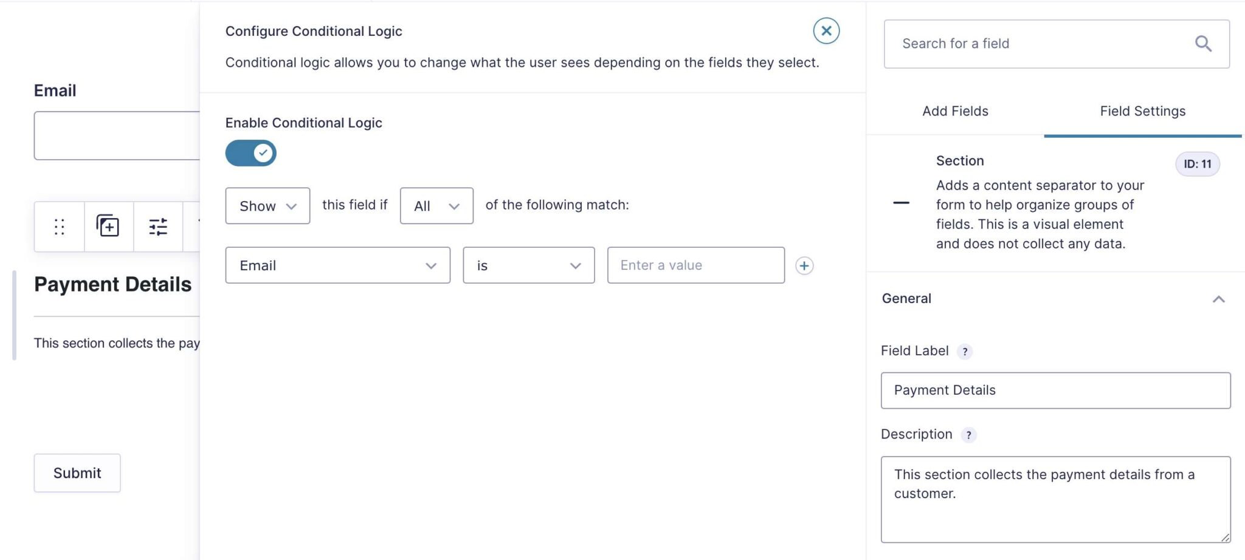Add another condition with the plus icon
This screenshot has height=560, width=1245.
[x=804, y=265]
